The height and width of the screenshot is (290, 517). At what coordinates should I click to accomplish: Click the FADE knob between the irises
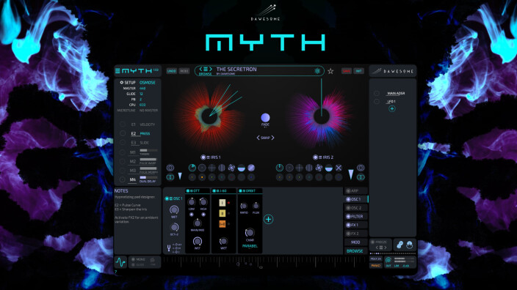[x=265, y=117]
